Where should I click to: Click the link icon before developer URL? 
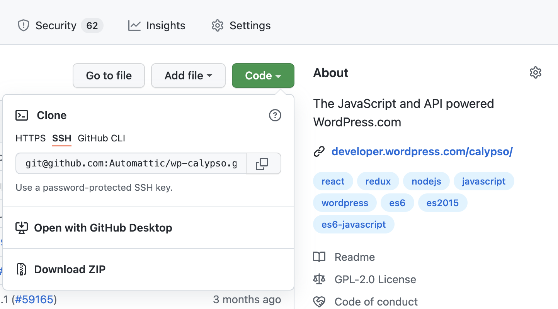click(x=319, y=152)
